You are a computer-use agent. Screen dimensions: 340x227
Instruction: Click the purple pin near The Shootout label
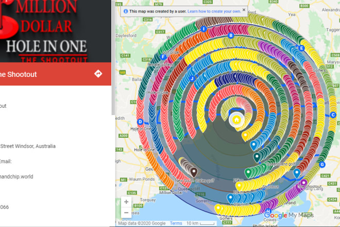click(304, 183)
